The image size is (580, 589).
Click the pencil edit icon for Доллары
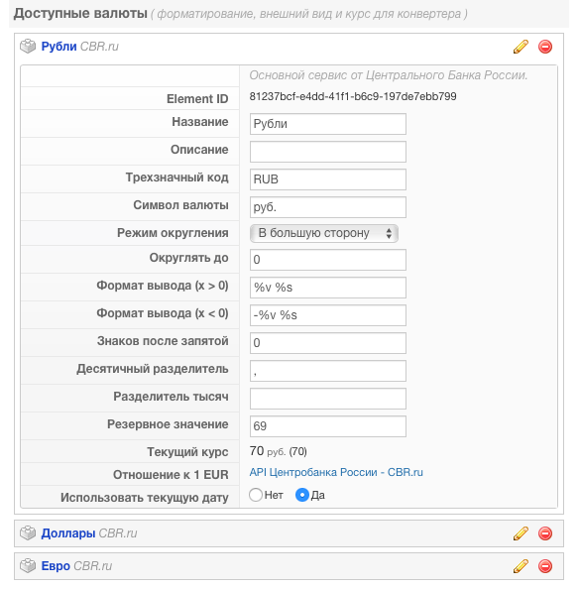[x=521, y=533]
